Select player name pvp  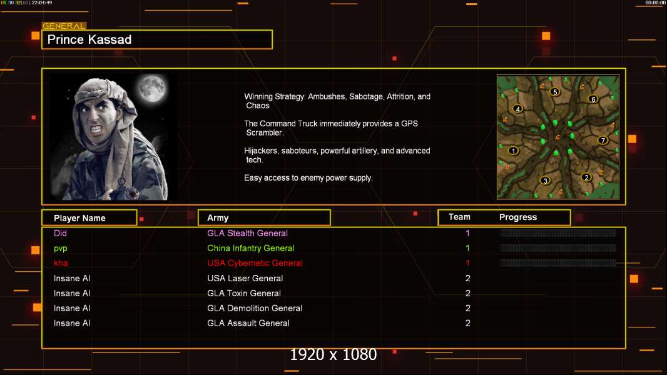pos(61,249)
